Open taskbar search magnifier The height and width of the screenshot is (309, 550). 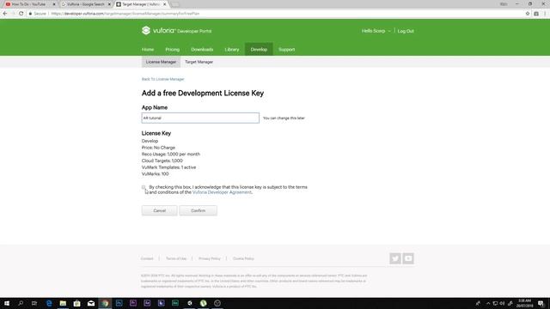21,303
